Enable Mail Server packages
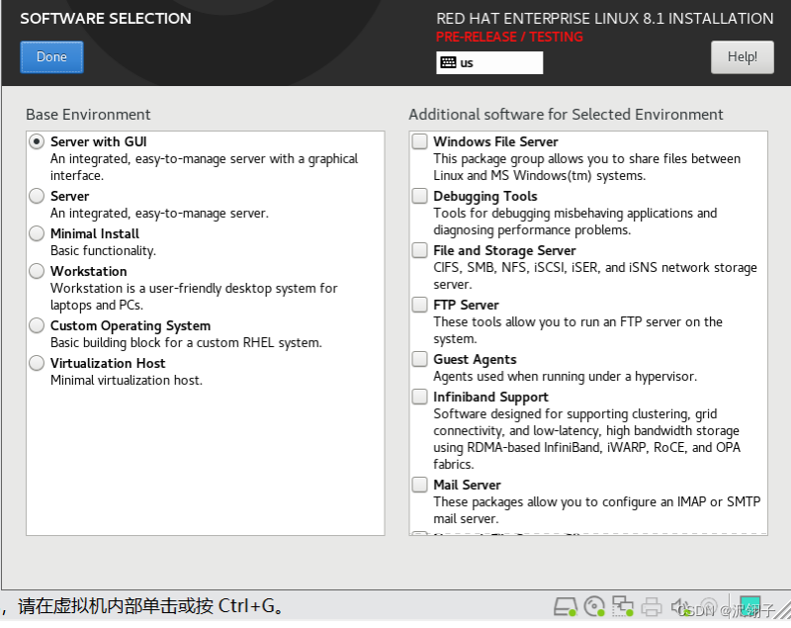The image size is (791, 628). [x=418, y=485]
